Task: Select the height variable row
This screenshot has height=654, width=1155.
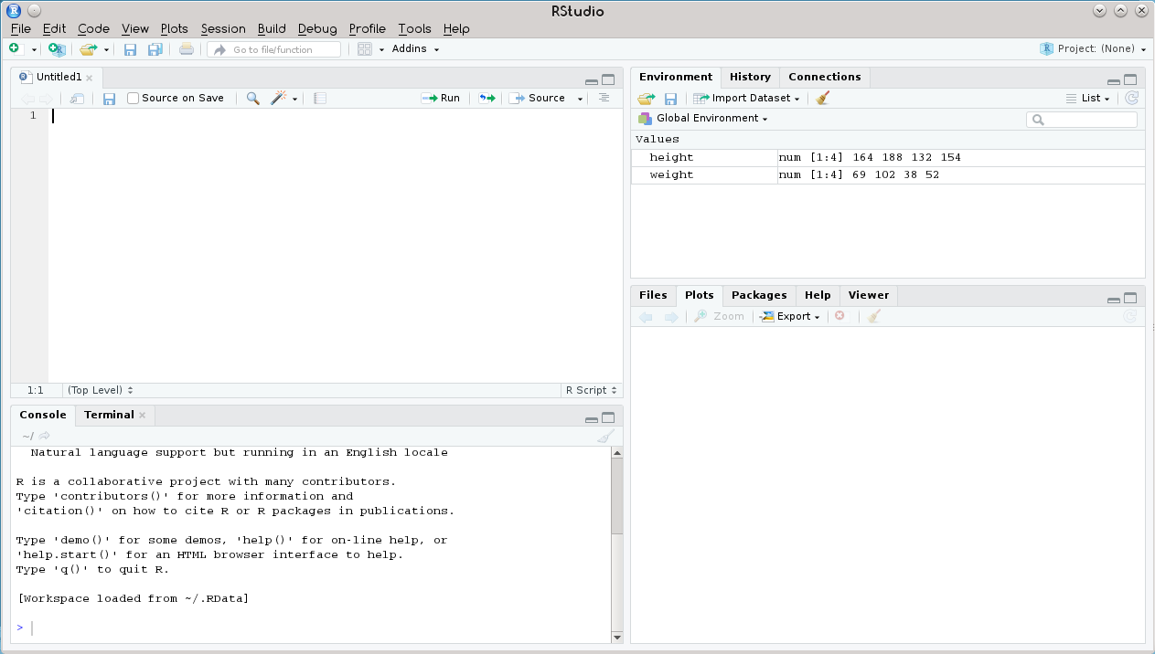Action: 888,158
